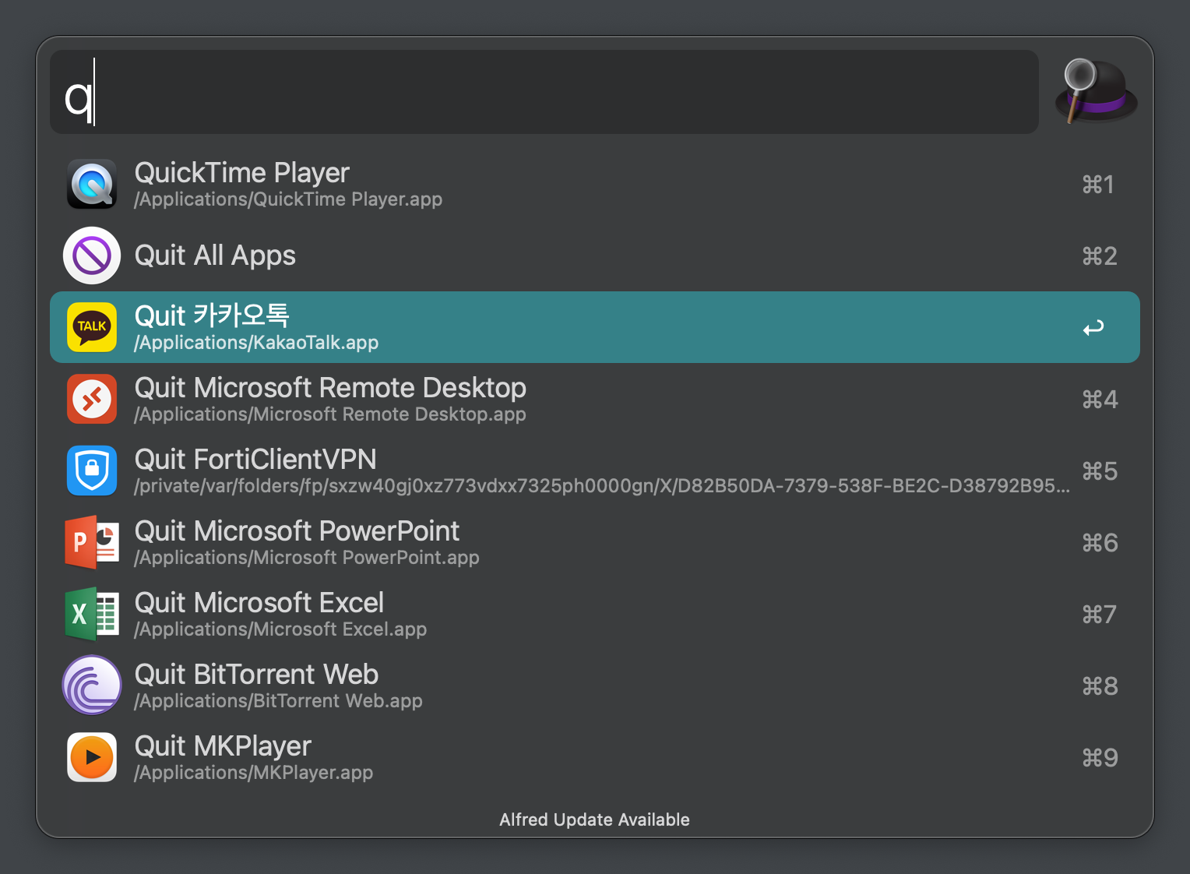
Task: Click in the Alfred search field
Action: pyautogui.click(x=544, y=92)
